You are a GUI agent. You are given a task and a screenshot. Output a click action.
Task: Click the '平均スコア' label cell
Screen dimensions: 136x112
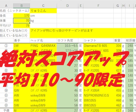click(7, 26)
